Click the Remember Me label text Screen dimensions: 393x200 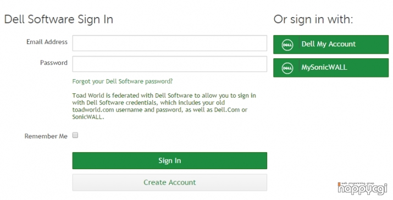(46, 136)
